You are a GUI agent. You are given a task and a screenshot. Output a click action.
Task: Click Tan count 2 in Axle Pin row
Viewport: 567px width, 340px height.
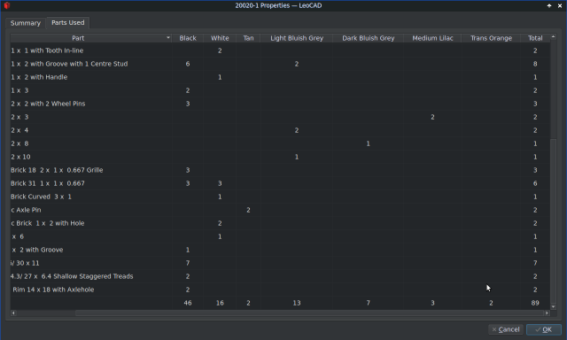[x=248, y=210]
